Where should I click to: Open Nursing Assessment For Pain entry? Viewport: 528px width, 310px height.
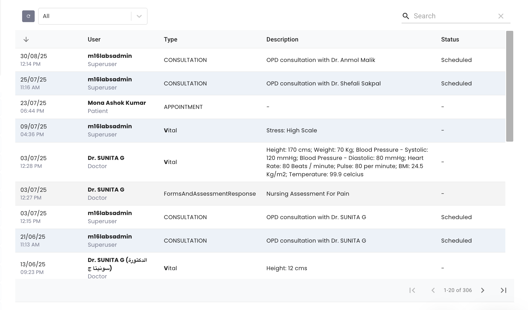click(x=308, y=194)
